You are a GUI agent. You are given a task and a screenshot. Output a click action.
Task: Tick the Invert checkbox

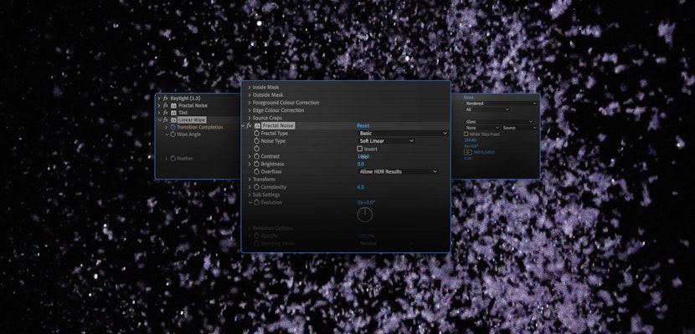click(360, 149)
